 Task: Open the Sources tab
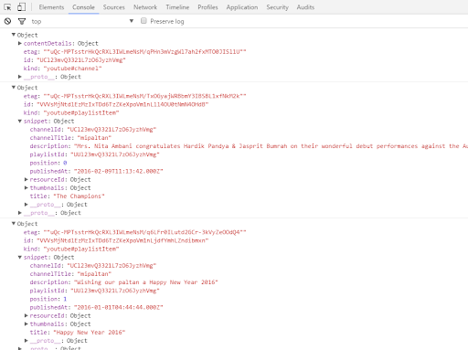[x=114, y=7]
